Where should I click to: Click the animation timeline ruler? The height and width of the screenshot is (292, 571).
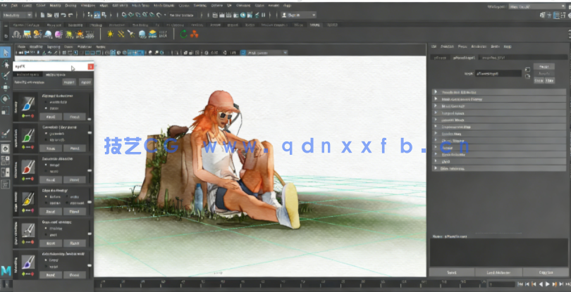[282, 284]
